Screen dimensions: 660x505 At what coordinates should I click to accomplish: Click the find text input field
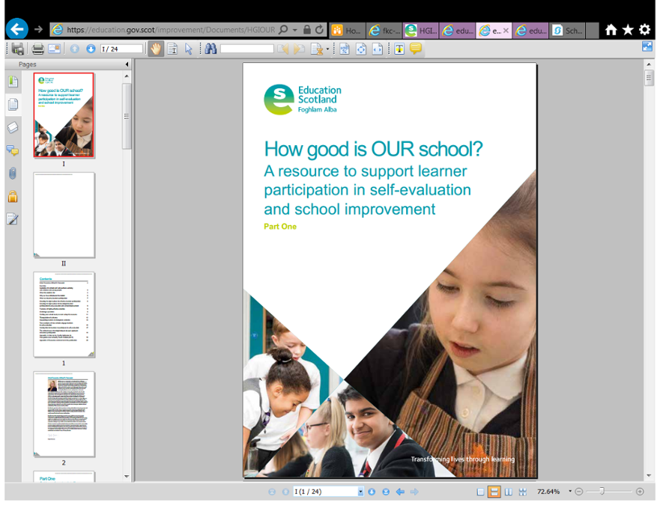247,49
